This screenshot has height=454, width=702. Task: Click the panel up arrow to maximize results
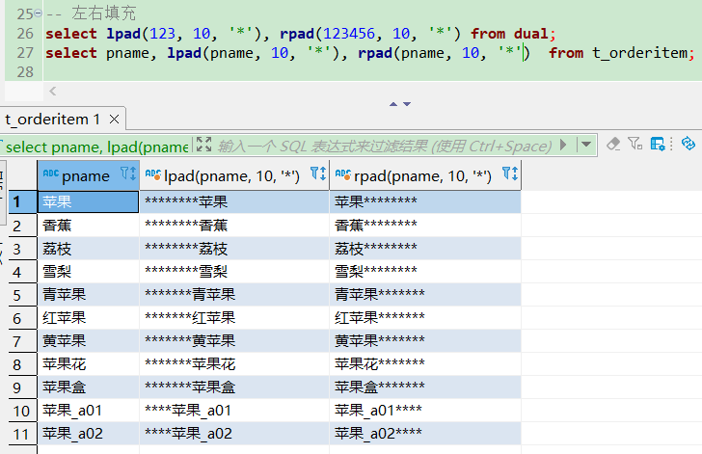pos(393,104)
